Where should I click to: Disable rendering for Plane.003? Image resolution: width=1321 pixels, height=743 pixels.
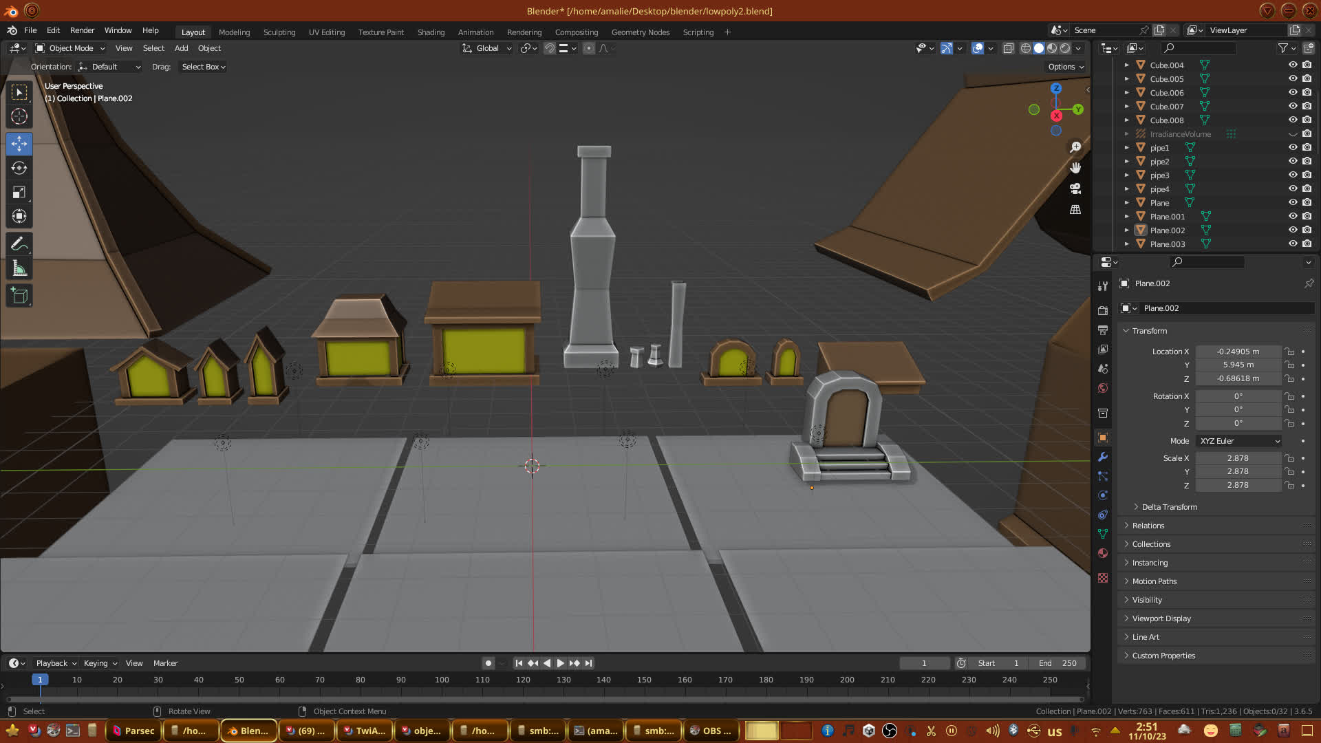point(1307,244)
